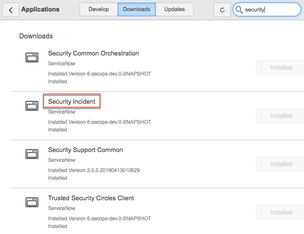Screen dimensions: 304x234
Task: Open the Security Common Orchestration title
Action: [93, 53]
